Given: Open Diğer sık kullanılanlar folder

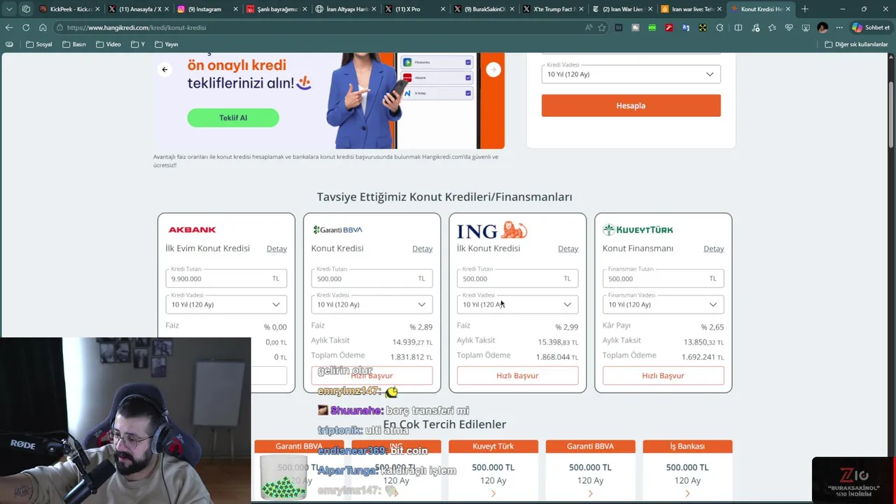Looking at the screenshot, I should (x=856, y=44).
